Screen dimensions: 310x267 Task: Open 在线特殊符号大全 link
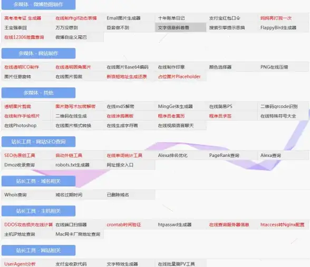tap(278, 116)
